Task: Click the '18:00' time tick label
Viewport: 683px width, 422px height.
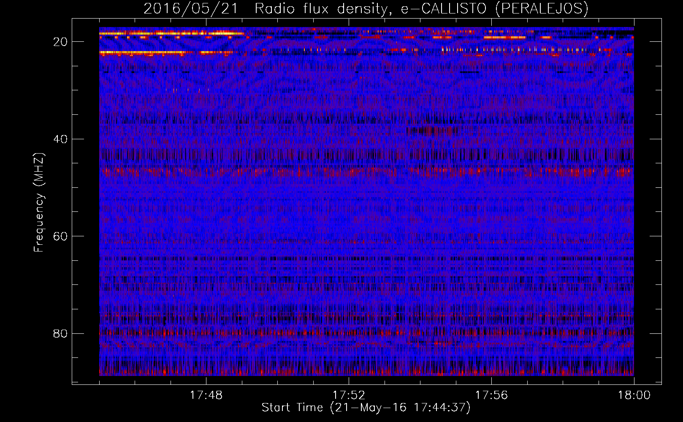Action: click(634, 395)
